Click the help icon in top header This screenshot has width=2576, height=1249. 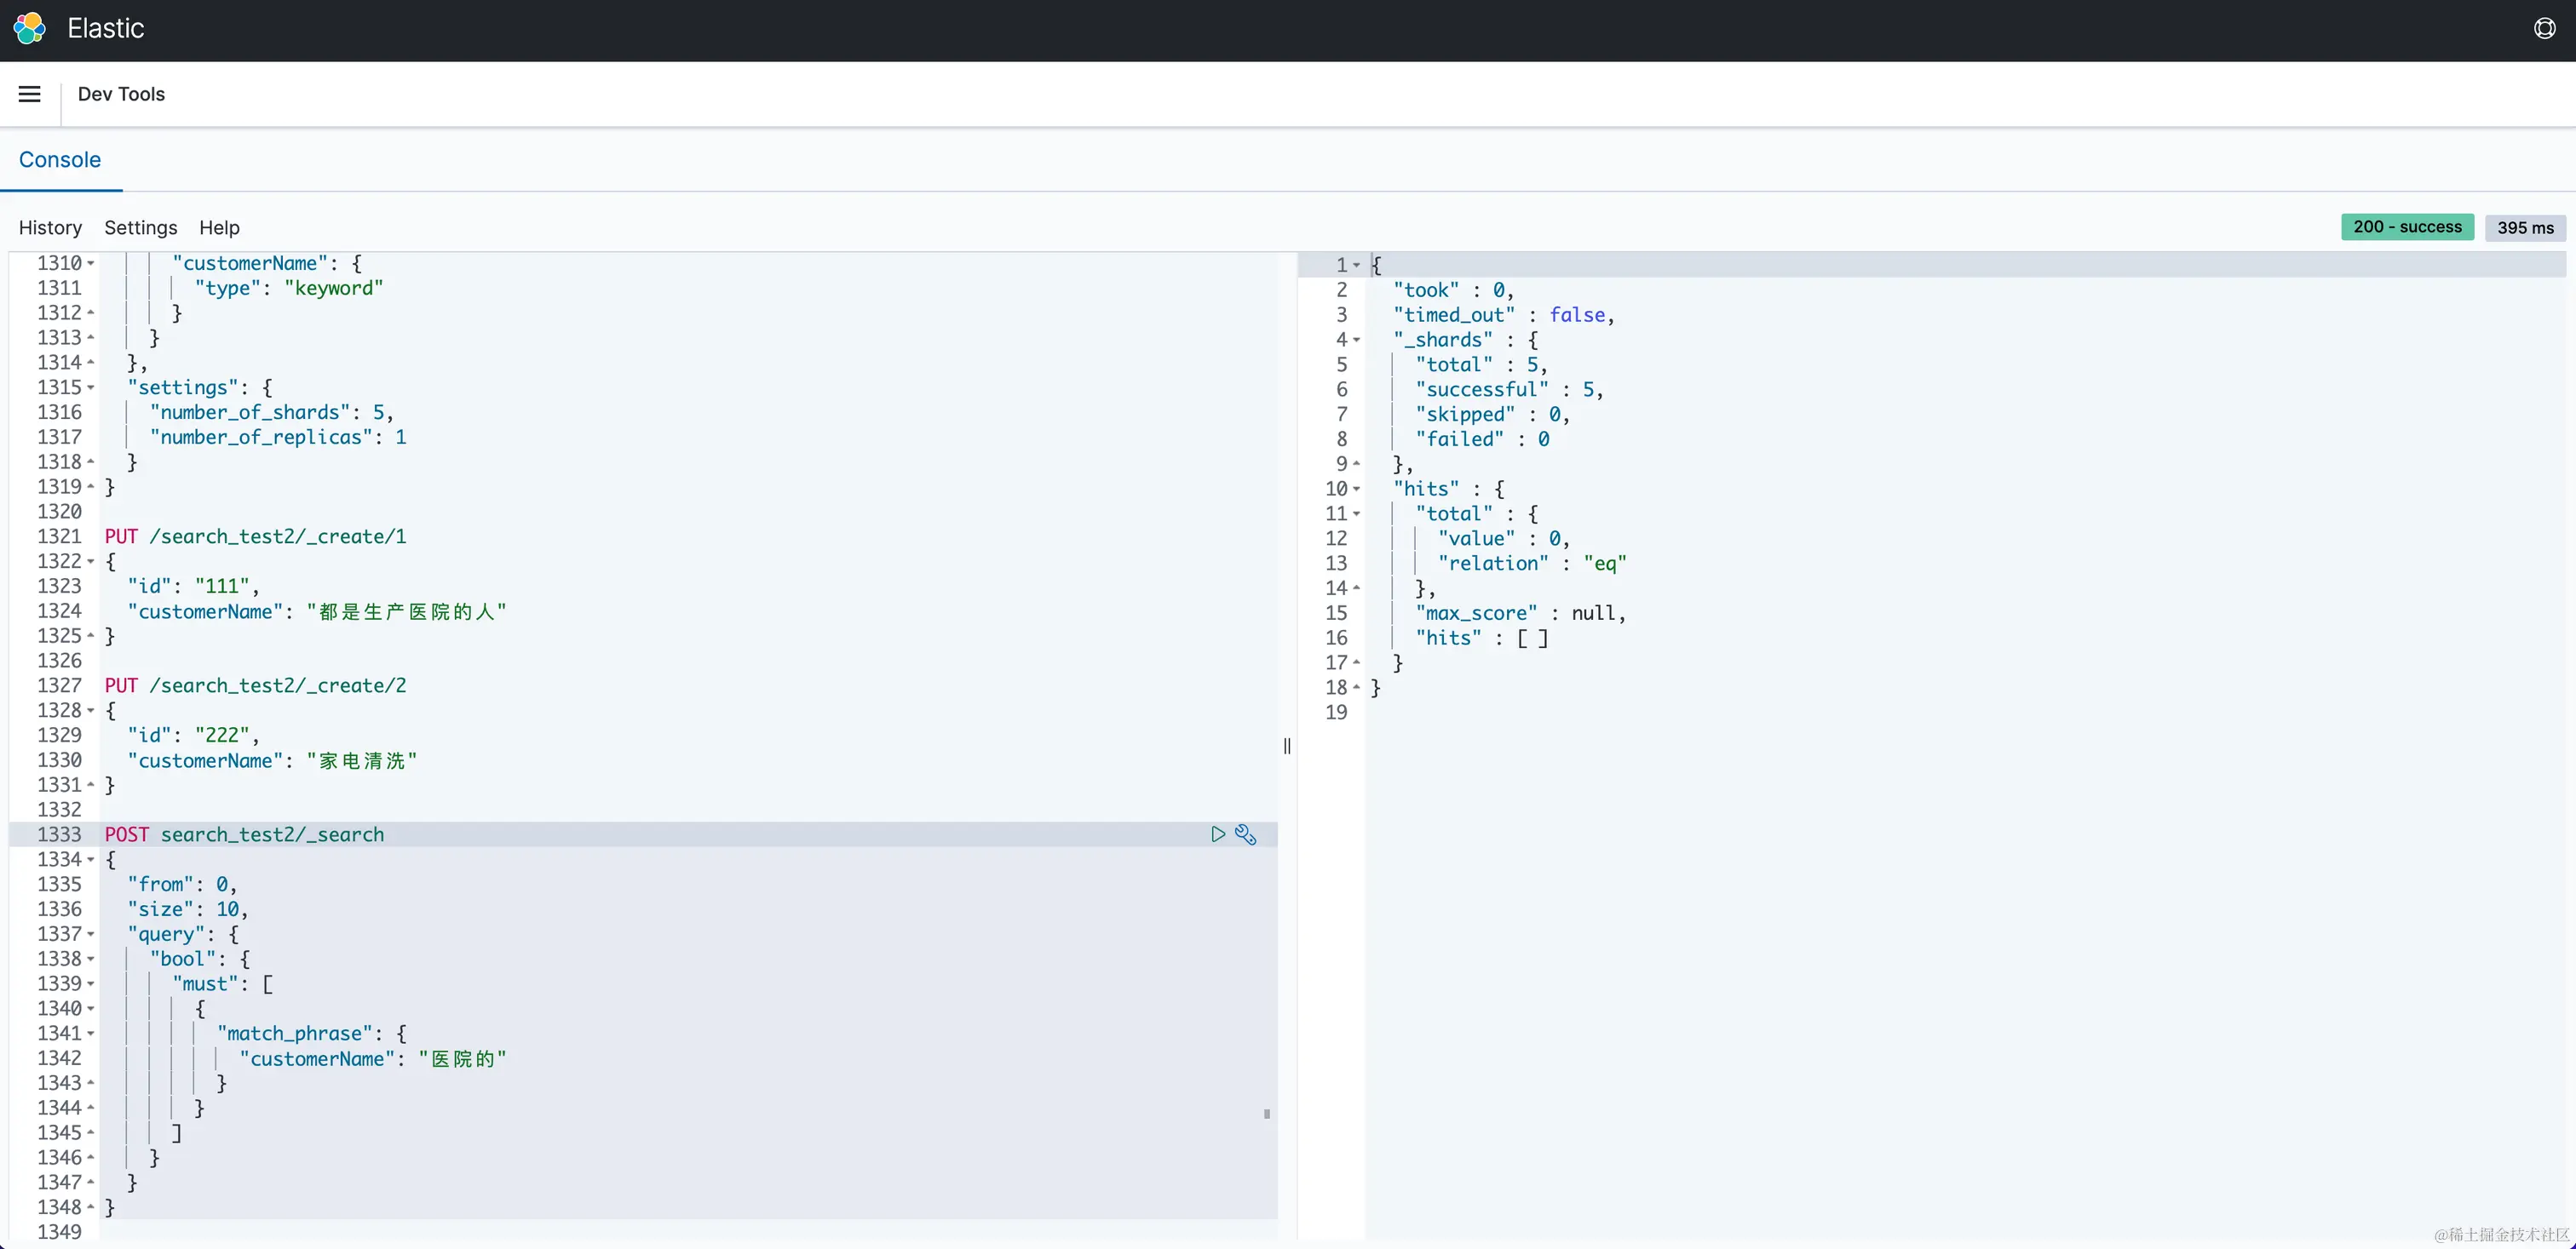pyautogui.click(x=2544, y=28)
